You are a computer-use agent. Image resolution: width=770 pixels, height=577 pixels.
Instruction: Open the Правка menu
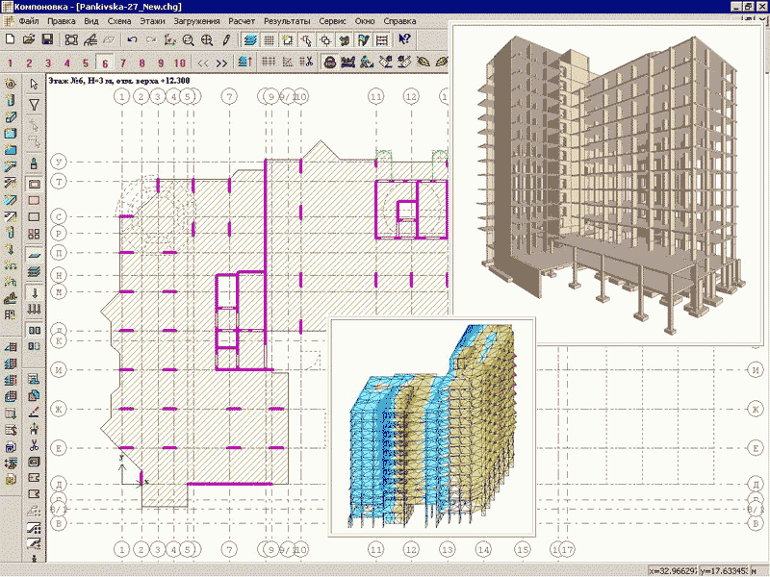62,21
